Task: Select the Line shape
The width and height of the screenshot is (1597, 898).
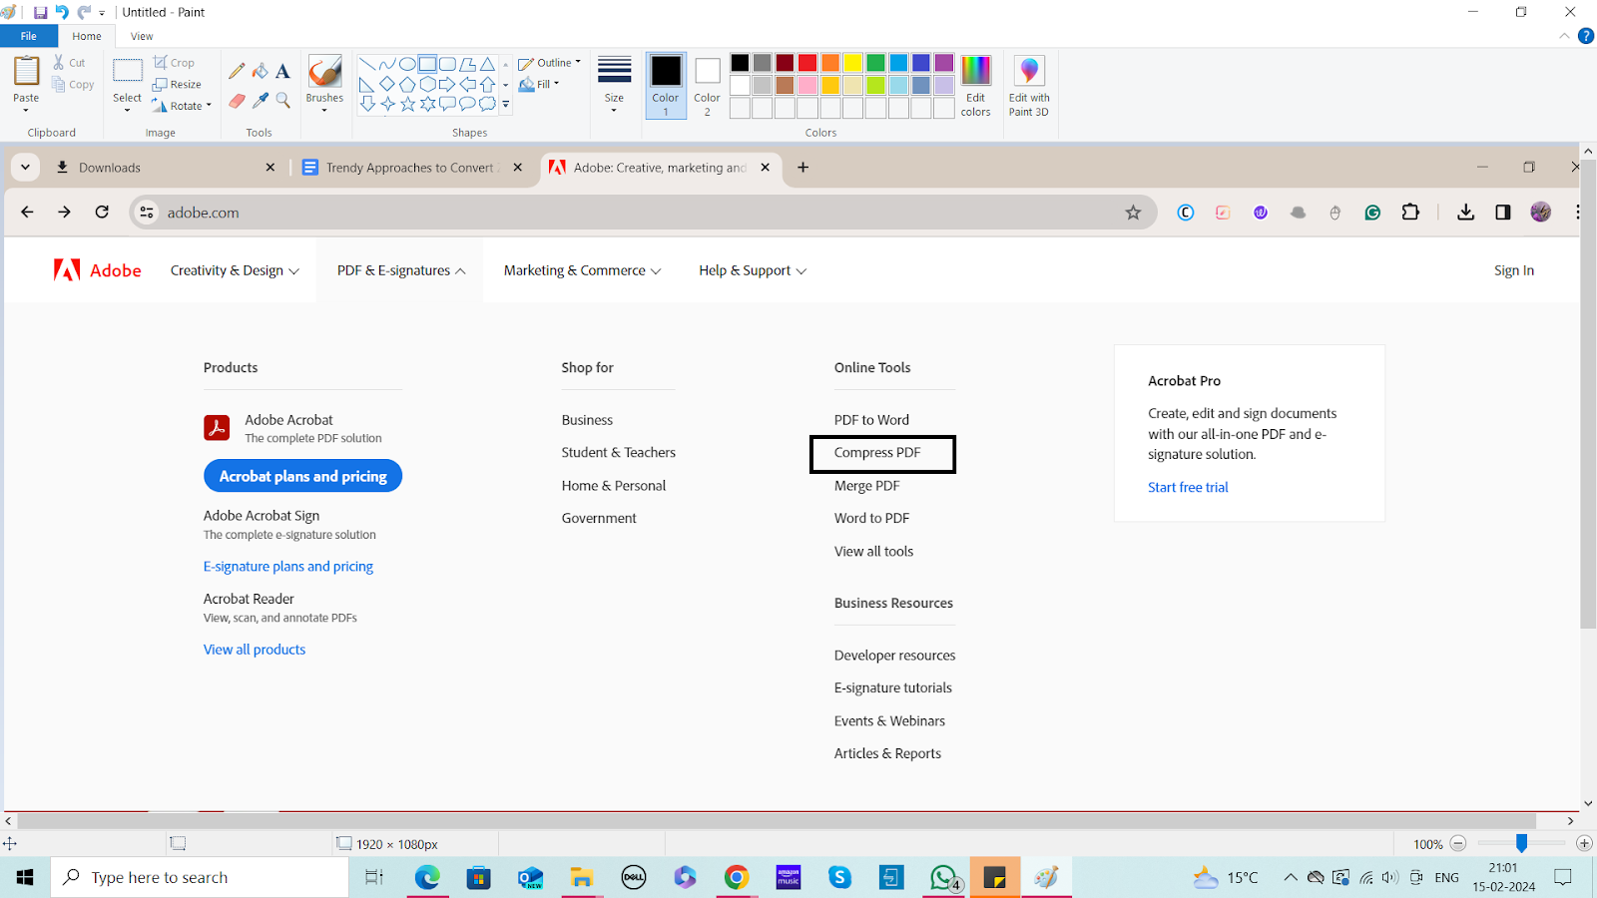Action: (x=366, y=64)
